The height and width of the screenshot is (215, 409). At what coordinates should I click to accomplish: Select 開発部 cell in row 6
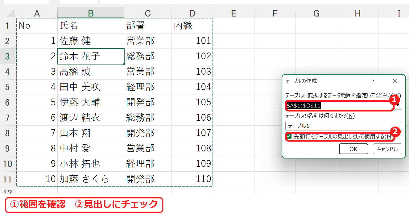(148, 102)
